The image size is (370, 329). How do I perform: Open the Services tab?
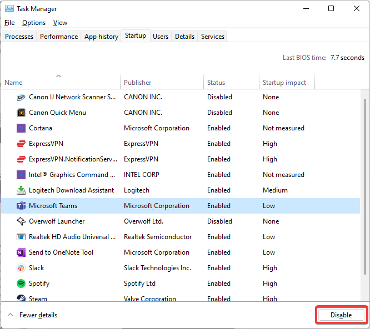213,37
